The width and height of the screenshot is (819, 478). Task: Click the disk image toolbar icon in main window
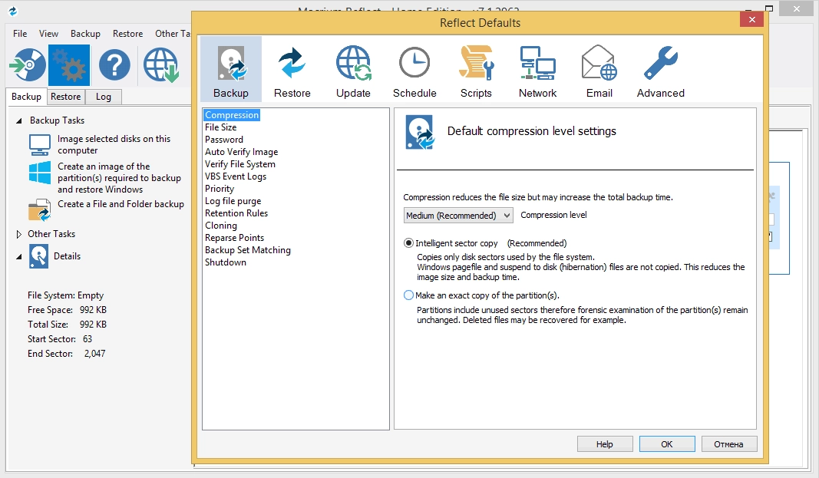[28, 64]
